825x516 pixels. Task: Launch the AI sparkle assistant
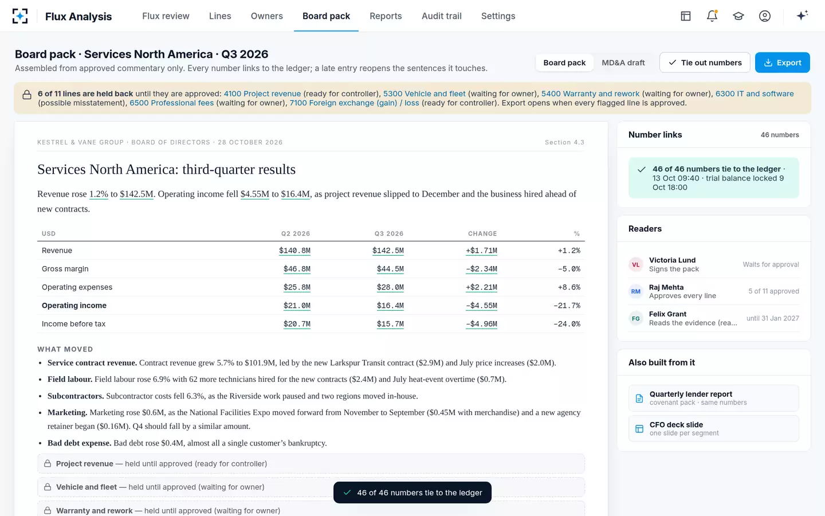pyautogui.click(x=802, y=15)
